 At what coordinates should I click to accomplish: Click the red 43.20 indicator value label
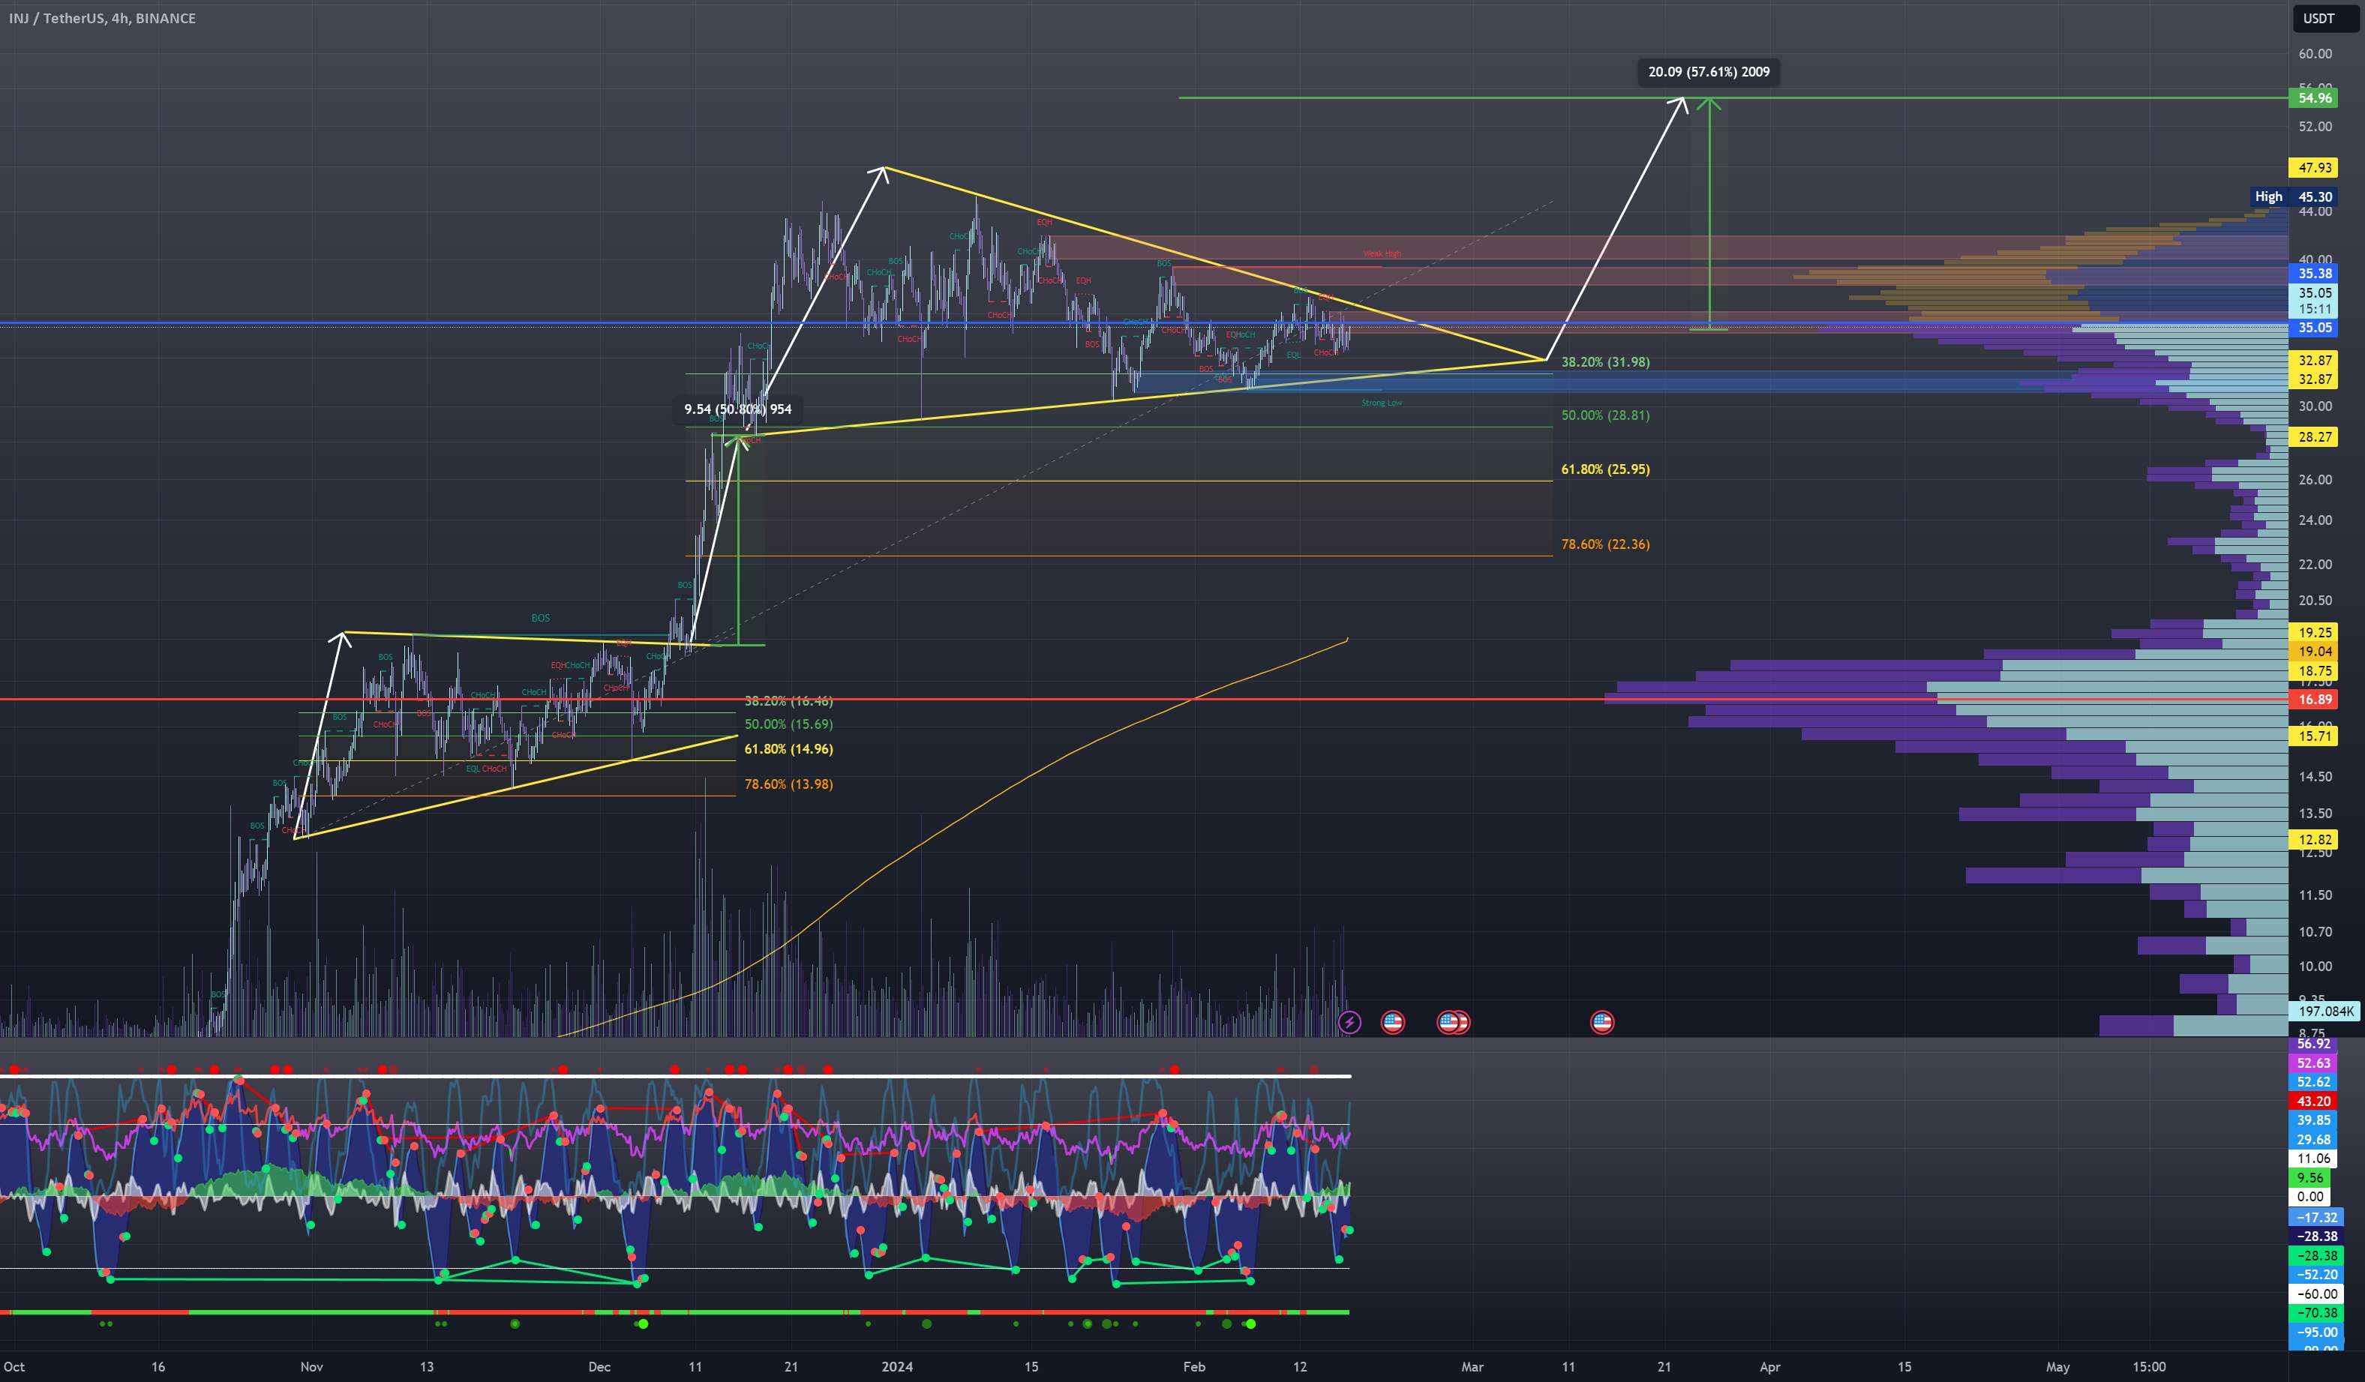click(2313, 1101)
